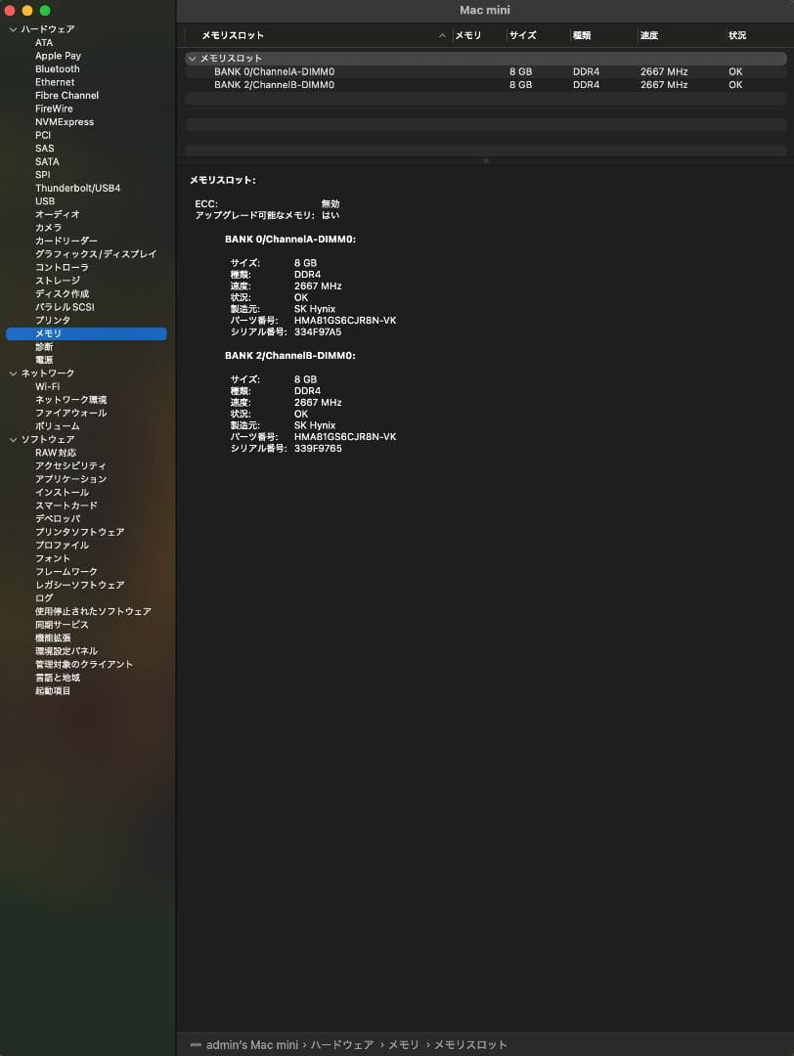Collapse the ハードウェア section in sidebar
The image size is (794, 1056).
point(13,30)
